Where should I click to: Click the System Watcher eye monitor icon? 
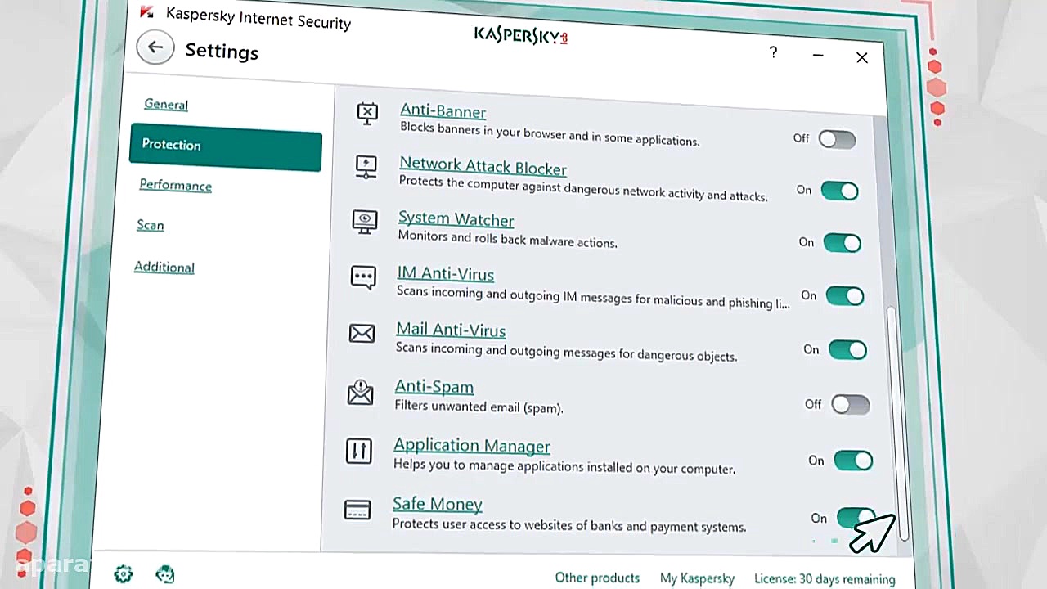(364, 221)
